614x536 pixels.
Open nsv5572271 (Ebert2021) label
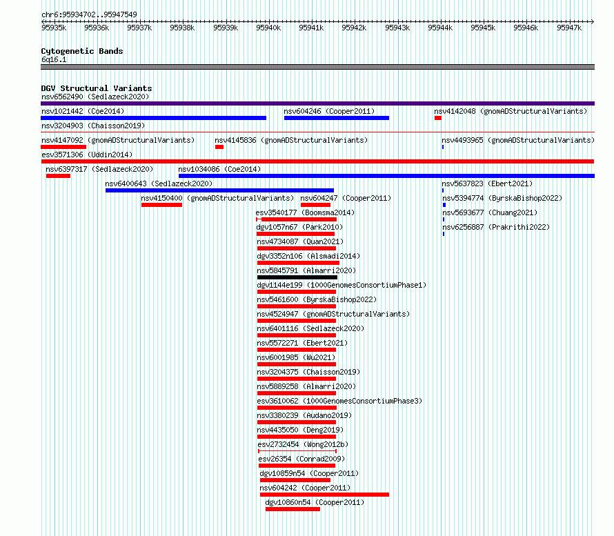[x=302, y=343]
